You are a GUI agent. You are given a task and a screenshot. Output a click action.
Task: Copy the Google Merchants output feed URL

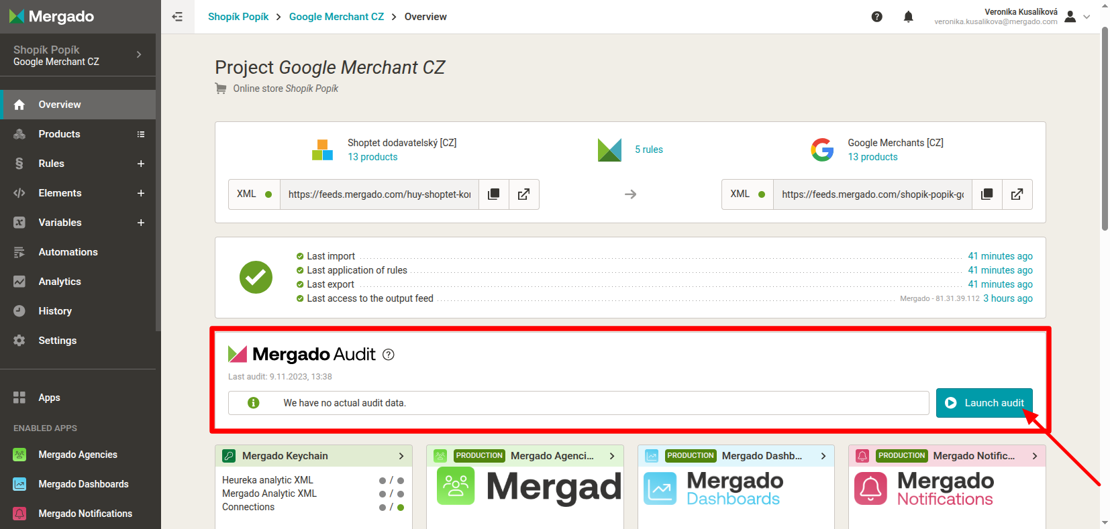click(x=987, y=194)
